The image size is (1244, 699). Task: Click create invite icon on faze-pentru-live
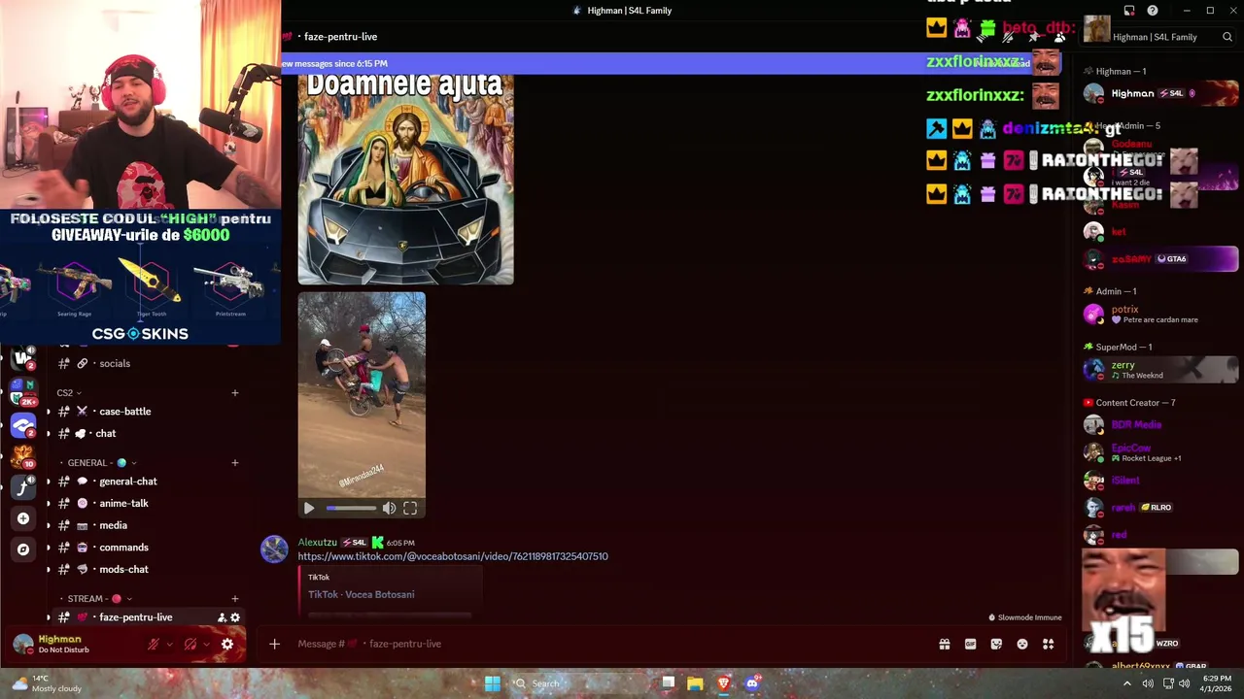(x=222, y=617)
